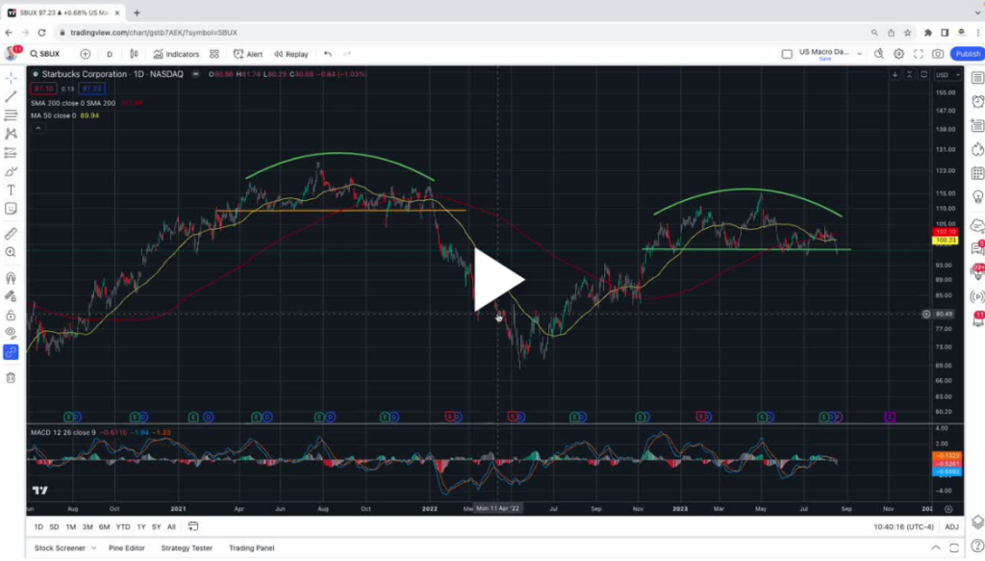Screen dimensions: 985x561
Task: Play the video with center play button
Action: pyautogui.click(x=499, y=280)
